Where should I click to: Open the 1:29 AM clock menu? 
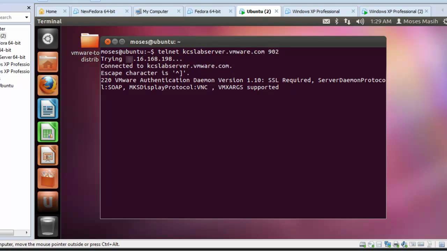[381, 21]
